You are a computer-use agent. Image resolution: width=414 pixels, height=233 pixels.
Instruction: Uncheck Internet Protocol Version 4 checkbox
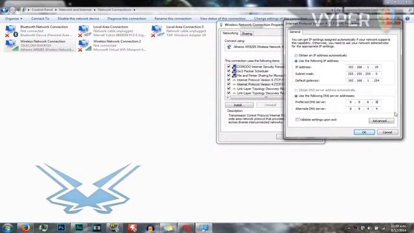228,84
